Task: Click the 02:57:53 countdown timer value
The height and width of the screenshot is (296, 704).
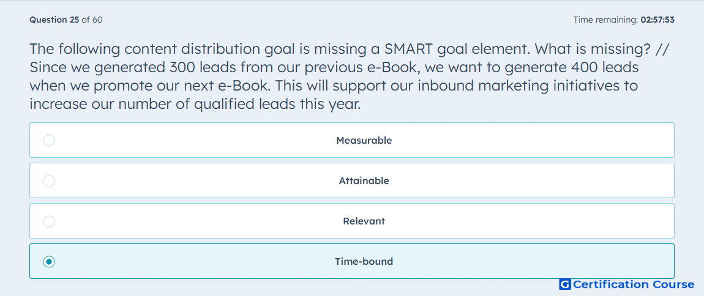Action: 657,20
